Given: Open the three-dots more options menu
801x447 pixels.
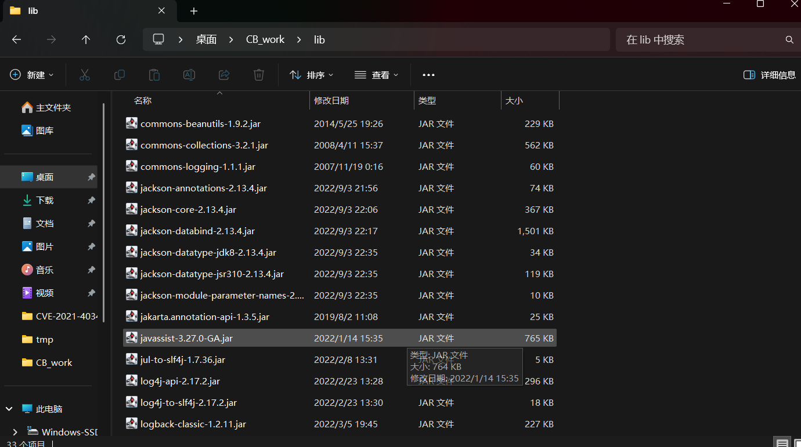Looking at the screenshot, I should [x=428, y=75].
